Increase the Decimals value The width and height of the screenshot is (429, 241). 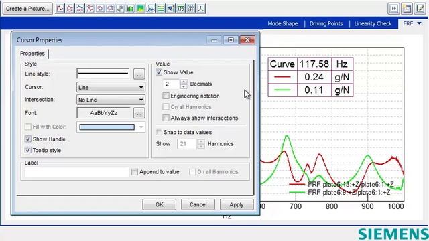tap(184, 82)
